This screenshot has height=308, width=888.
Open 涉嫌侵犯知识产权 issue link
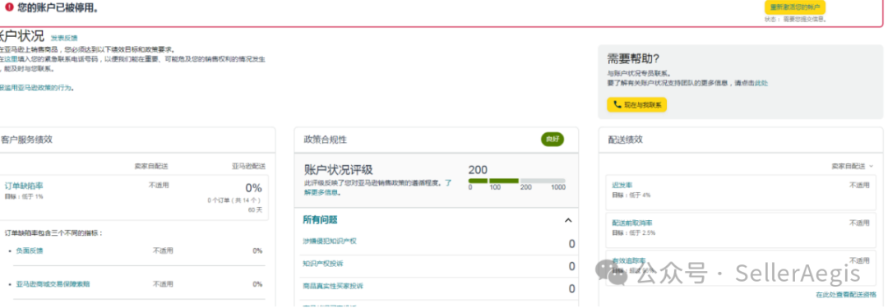(x=330, y=241)
